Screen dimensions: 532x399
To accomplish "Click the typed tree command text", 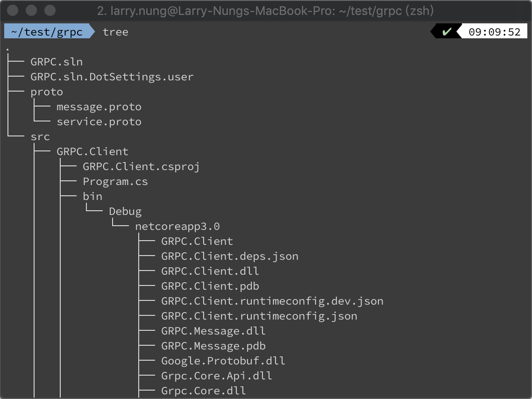I will click(x=116, y=32).
